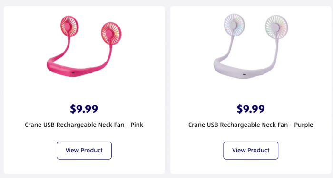Click the right fan head on pink neck fan
Image resolution: width=333 pixels, height=178 pixels.
(111, 34)
